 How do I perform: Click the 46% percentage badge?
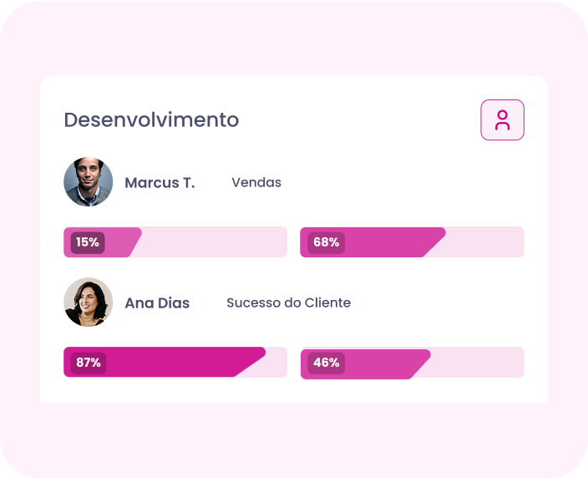(326, 363)
